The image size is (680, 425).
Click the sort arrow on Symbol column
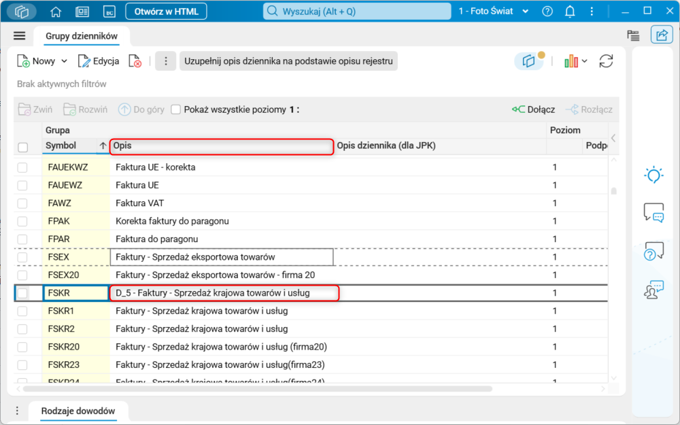[103, 146]
